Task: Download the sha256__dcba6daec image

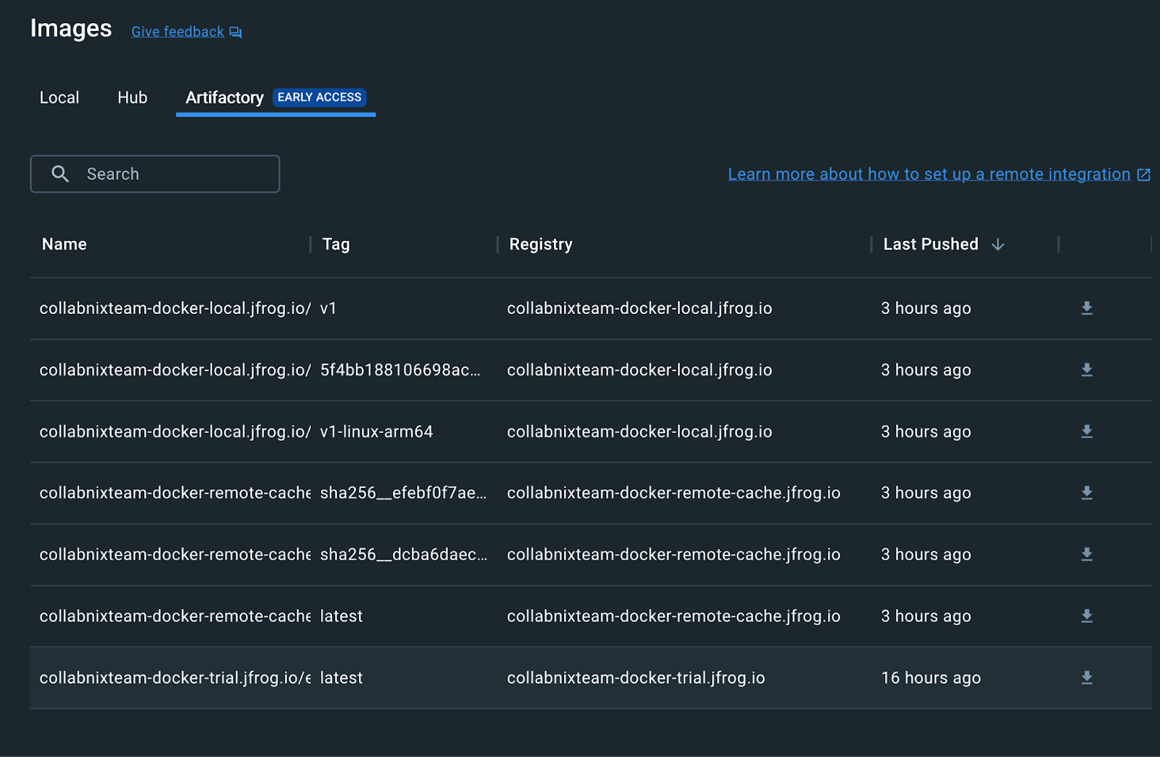Action: (1087, 555)
